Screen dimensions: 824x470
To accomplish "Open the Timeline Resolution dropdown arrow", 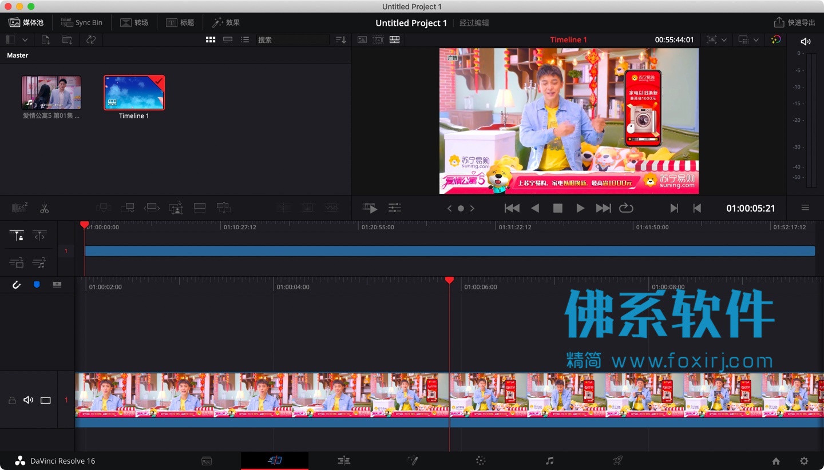I will click(756, 40).
